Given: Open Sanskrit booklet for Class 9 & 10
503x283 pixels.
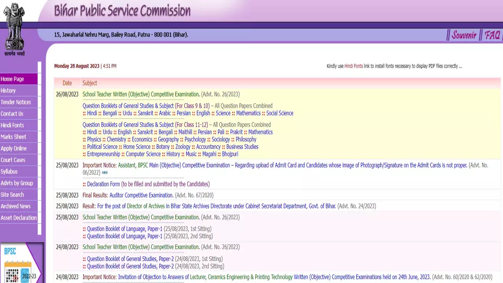Looking at the screenshot, I should 146,113.
